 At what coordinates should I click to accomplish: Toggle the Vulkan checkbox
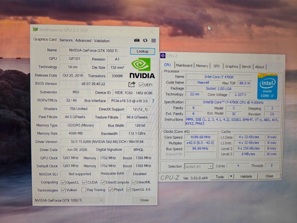(x=63, y=190)
